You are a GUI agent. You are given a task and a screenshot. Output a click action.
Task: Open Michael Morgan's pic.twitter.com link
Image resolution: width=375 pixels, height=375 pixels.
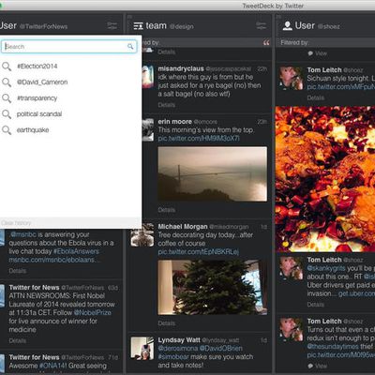199,252
